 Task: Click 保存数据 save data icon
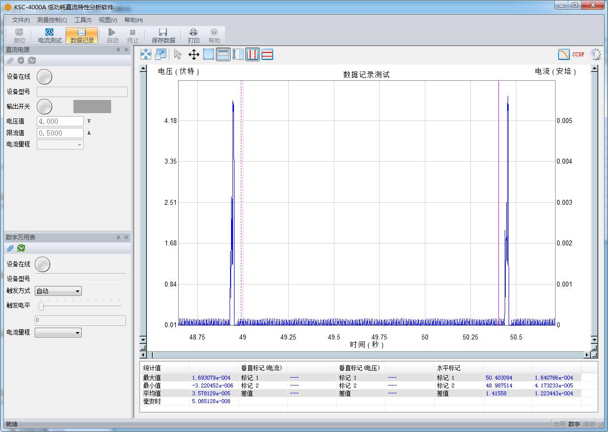coord(163,36)
